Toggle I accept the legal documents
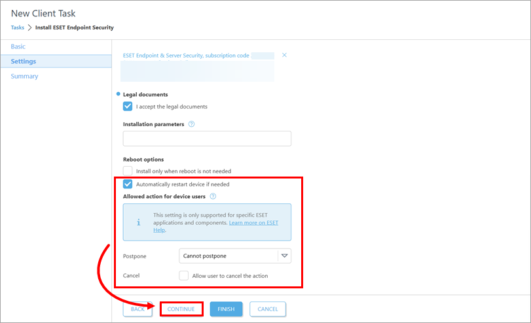 point(128,107)
